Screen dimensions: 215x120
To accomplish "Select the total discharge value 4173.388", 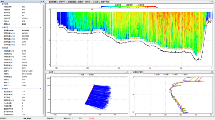I will coord(26,30).
